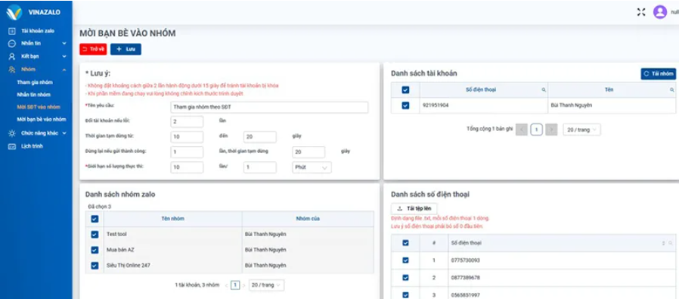Click search icon in phone list header
679x299 pixels.
[671, 243]
